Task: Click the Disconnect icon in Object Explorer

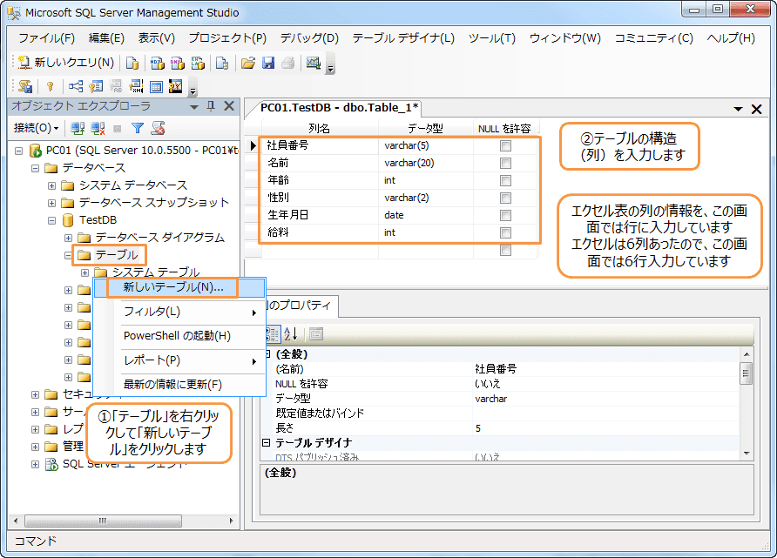Action: (98, 129)
